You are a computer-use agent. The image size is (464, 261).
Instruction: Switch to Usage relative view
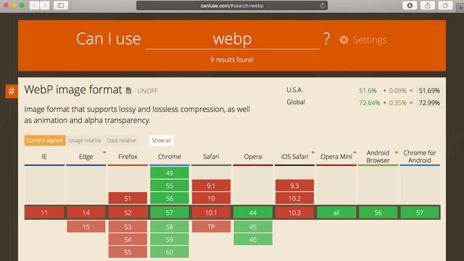pyautogui.click(x=85, y=140)
